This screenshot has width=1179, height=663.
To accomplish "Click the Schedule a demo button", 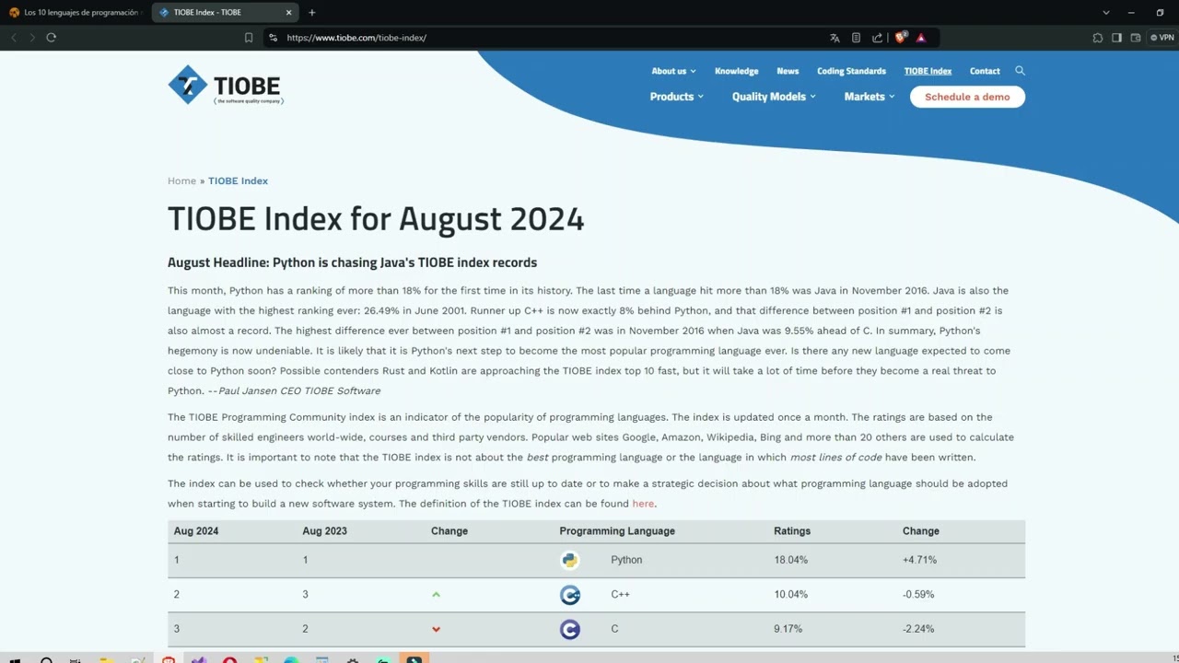I will tap(967, 97).
